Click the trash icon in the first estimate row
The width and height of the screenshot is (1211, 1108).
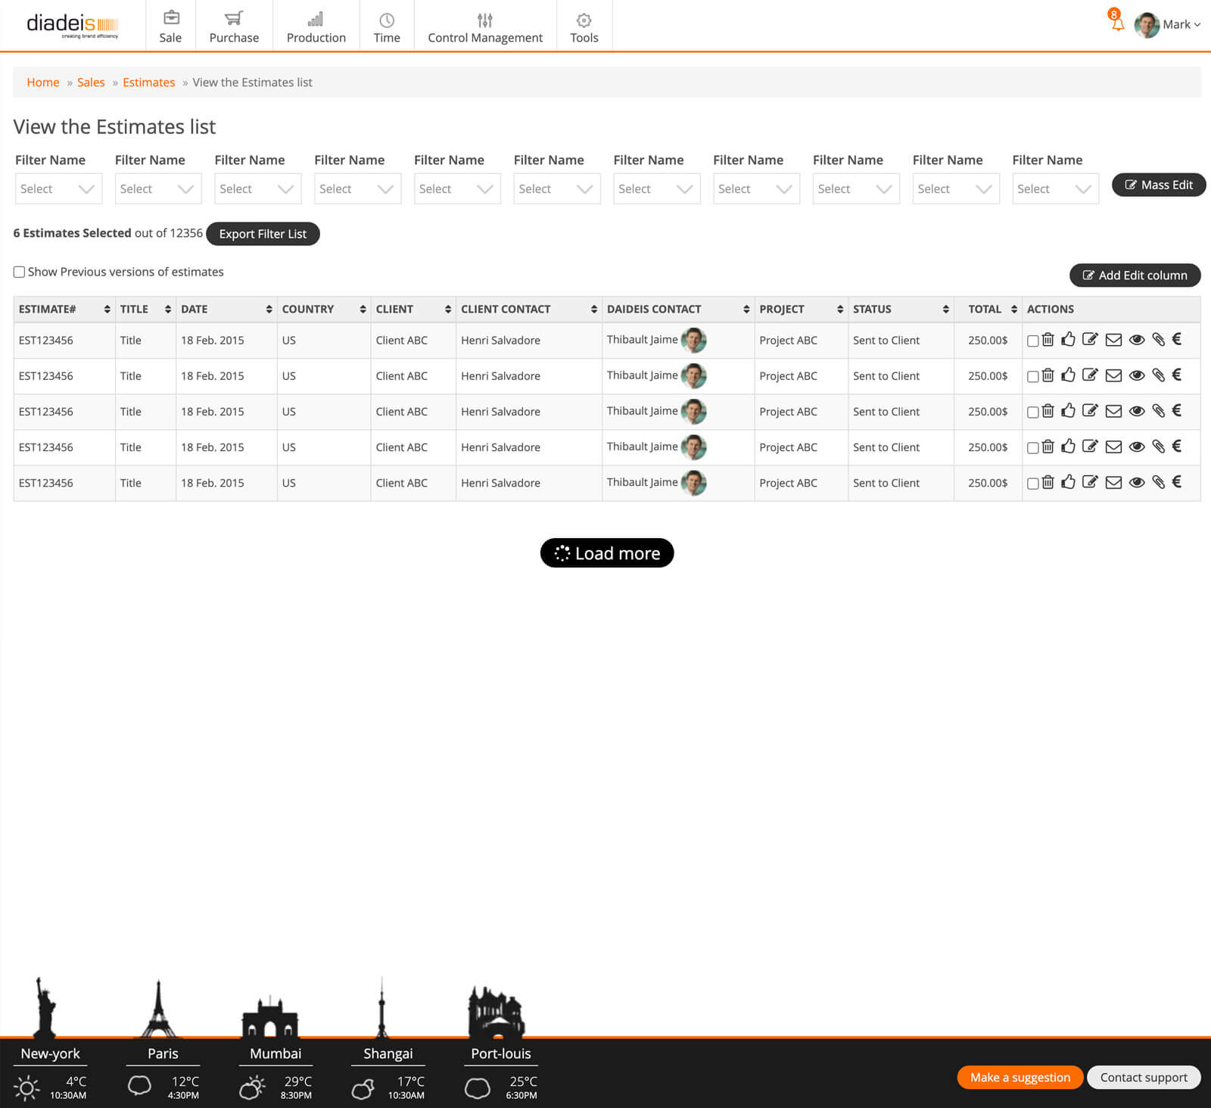[x=1048, y=340]
